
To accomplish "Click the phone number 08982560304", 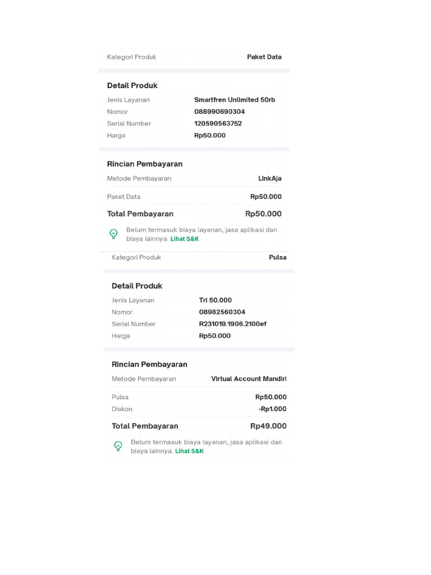I will click(x=222, y=312).
